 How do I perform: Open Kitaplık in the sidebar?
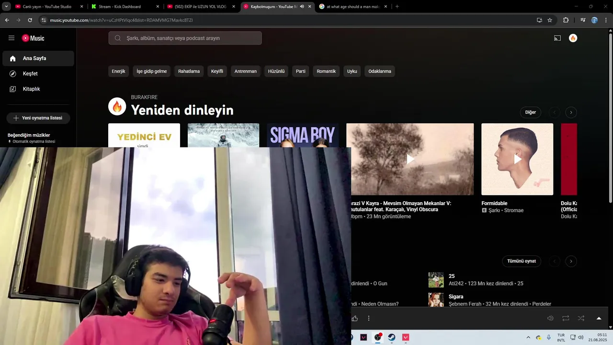38,89
